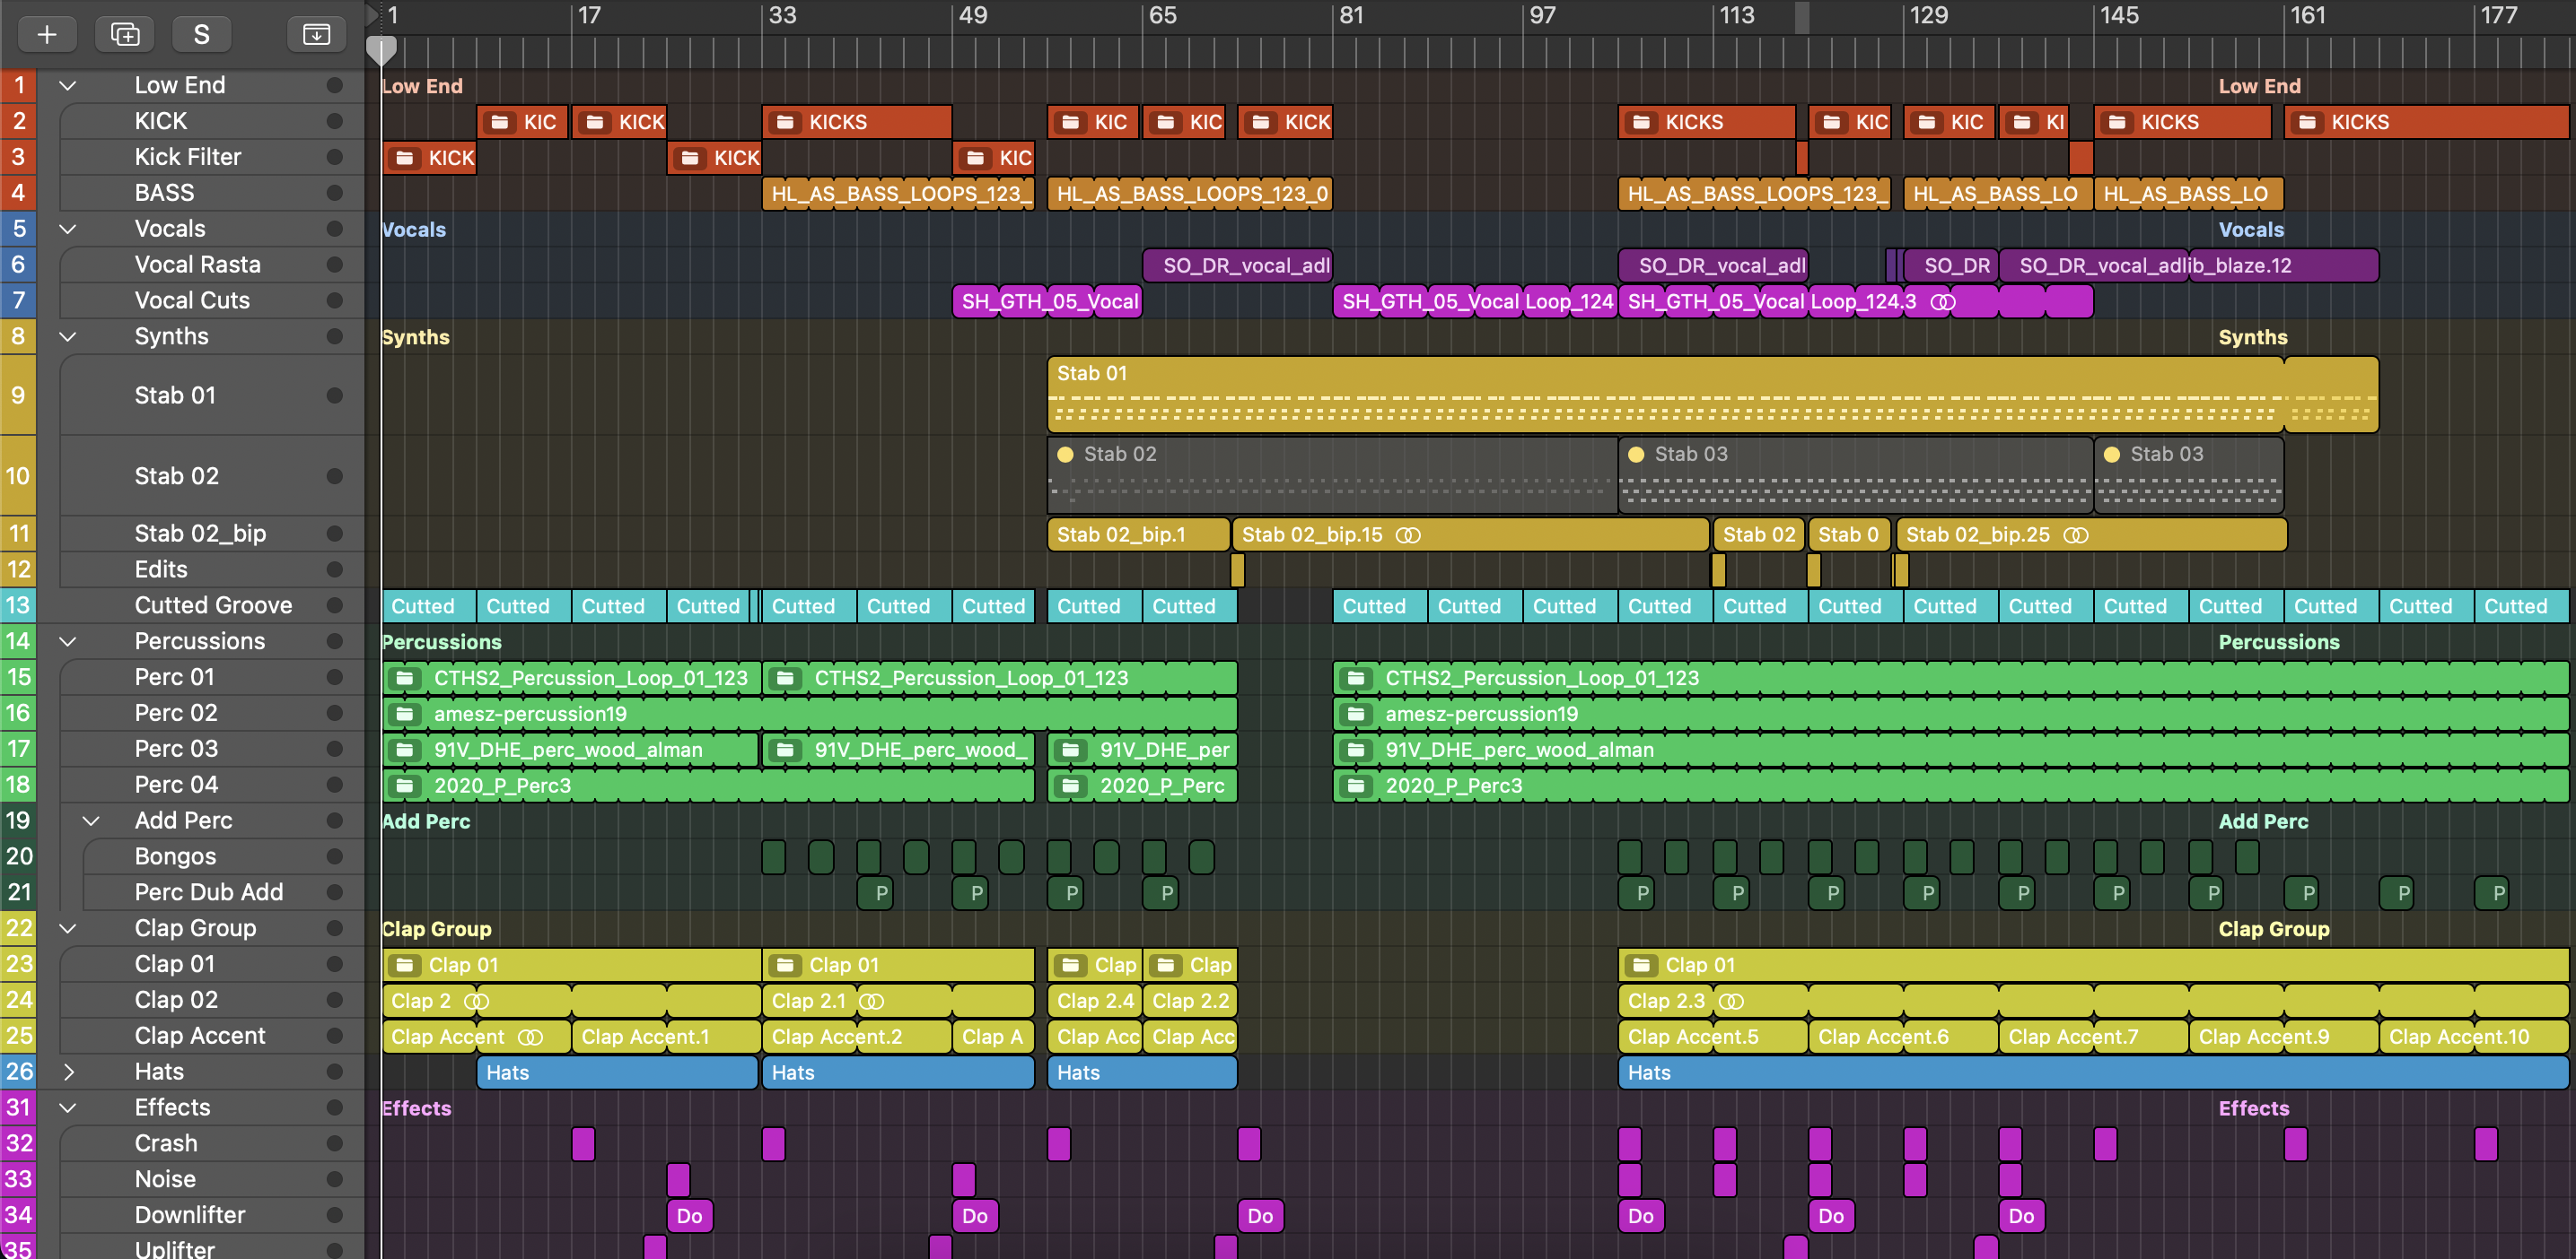Select the KICKS folder region at bar 33
The height and width of the screenshot is (1259, 2576).
(x=857, y=122)
